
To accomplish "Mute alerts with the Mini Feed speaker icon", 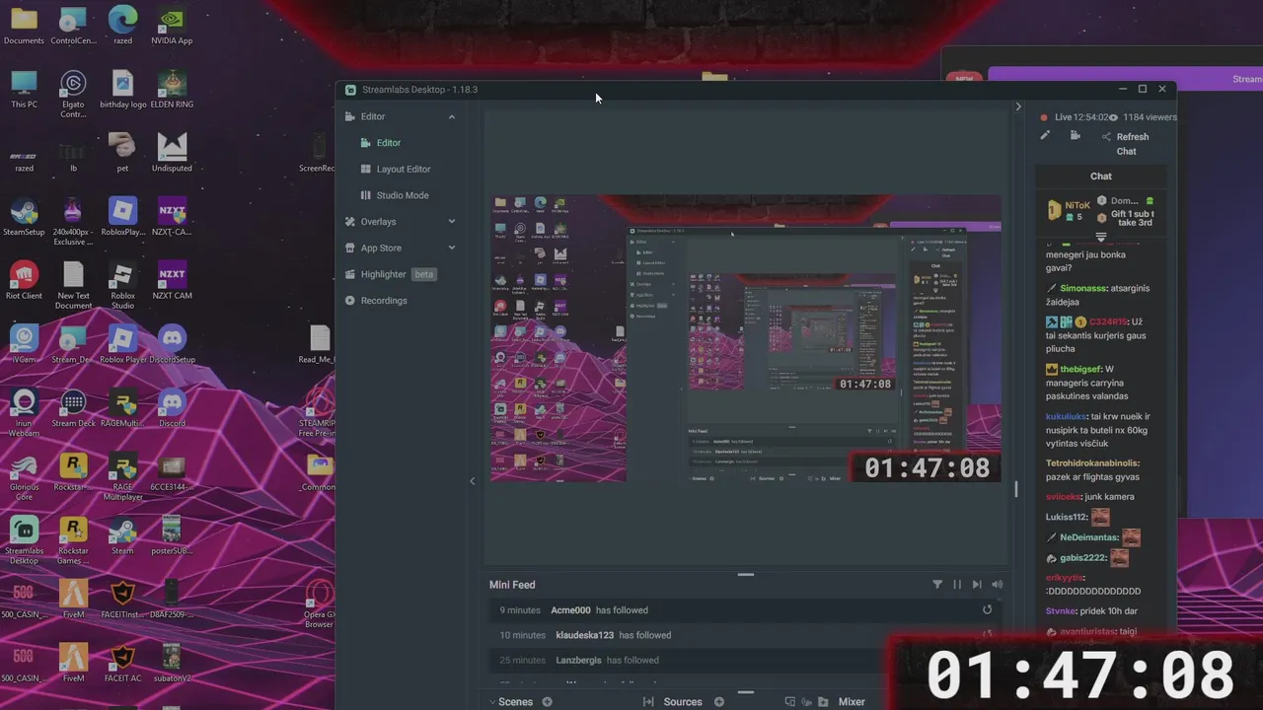I will [997, 585].
